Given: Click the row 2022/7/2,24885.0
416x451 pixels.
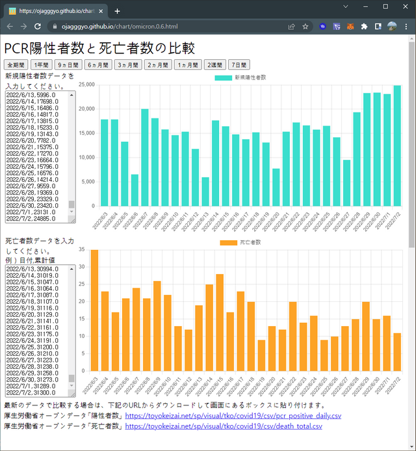Looking at the screenshot, I should pos(31,219).
